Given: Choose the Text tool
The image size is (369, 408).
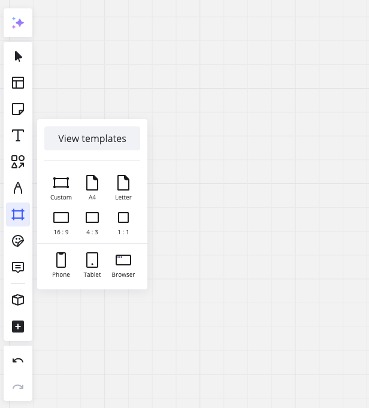Looking at the screenshot, I should 18,135.
